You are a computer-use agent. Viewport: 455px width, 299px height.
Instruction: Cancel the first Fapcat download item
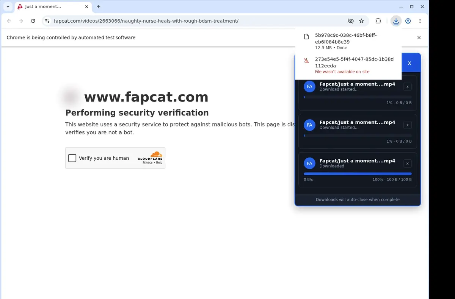point(407,87)
